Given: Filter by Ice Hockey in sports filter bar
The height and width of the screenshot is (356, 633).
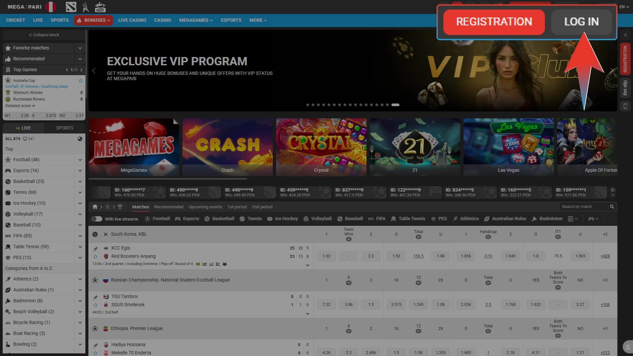Looking at the screenshot, I should coord(283,219).
